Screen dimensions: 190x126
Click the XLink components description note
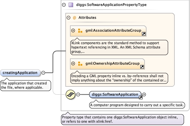click(x=119, y=47)
